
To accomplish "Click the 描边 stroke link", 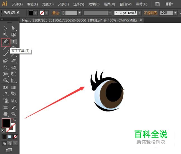I will click(56, 13).
